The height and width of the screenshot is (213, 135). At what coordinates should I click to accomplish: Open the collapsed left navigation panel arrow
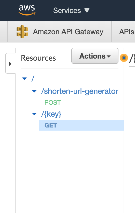point(10,63)
